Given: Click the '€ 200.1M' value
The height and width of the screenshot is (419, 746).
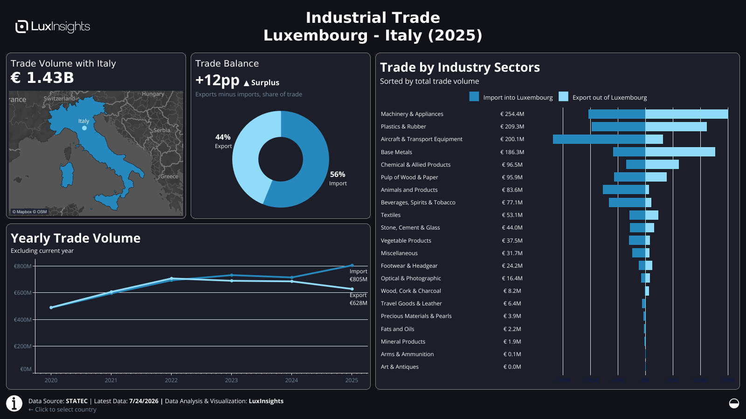Looking at the screenshot, I should pyautogui.click(x=512, y=139).
